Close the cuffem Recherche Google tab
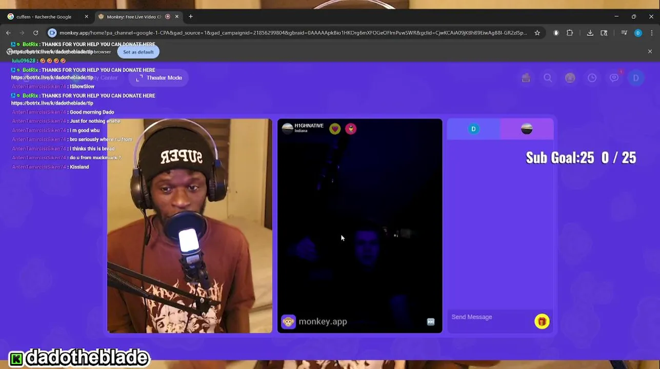660x369 pixels. coord(86,17)
